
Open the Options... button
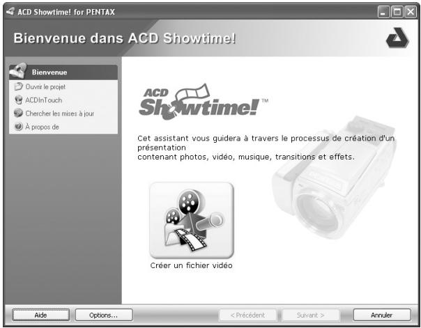point(104,315)
